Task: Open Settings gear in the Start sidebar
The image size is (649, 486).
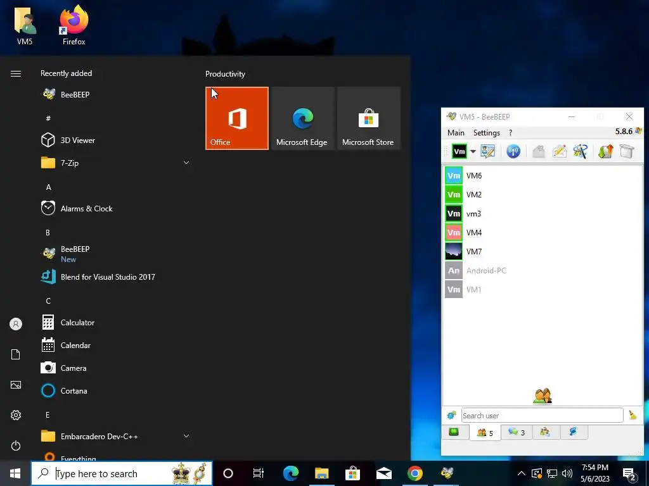Action: (x=16, y=415)
